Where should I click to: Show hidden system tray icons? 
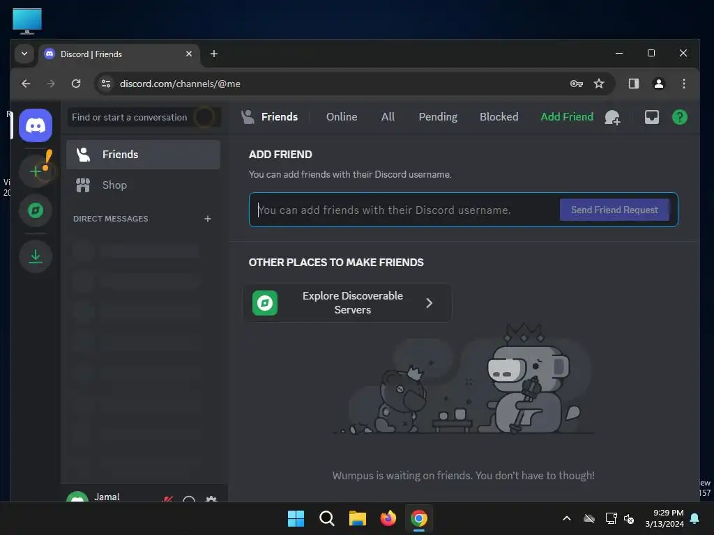tap(567, 518)
